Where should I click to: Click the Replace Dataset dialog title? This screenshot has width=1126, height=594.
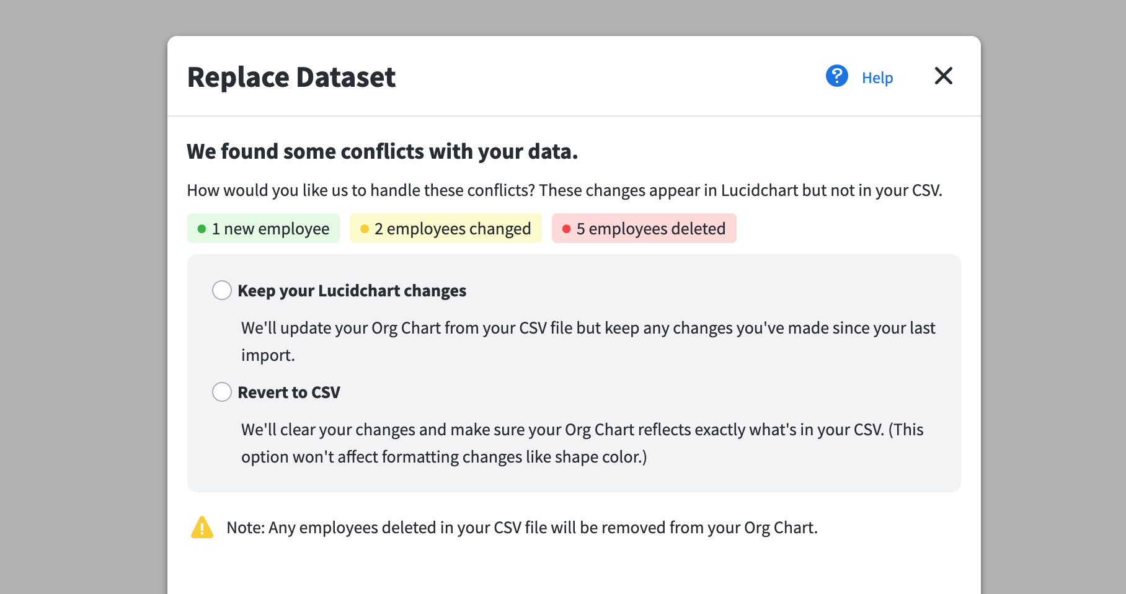291,78
